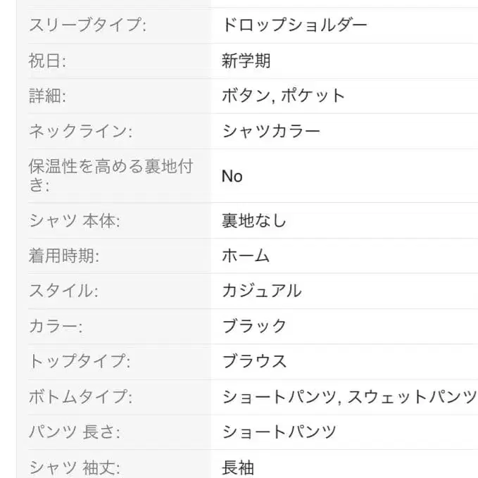
Task: Select the ホーム value
Action: (246, 256)
